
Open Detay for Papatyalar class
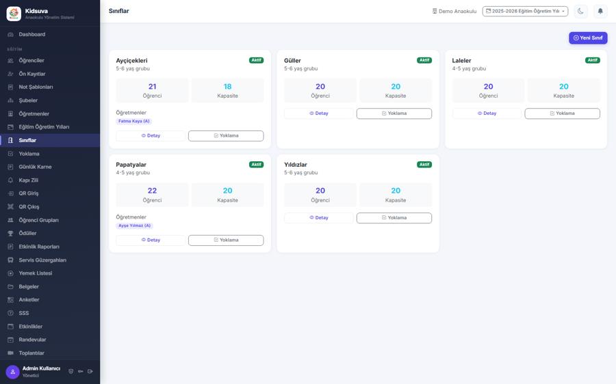click(x=151, y=240)
